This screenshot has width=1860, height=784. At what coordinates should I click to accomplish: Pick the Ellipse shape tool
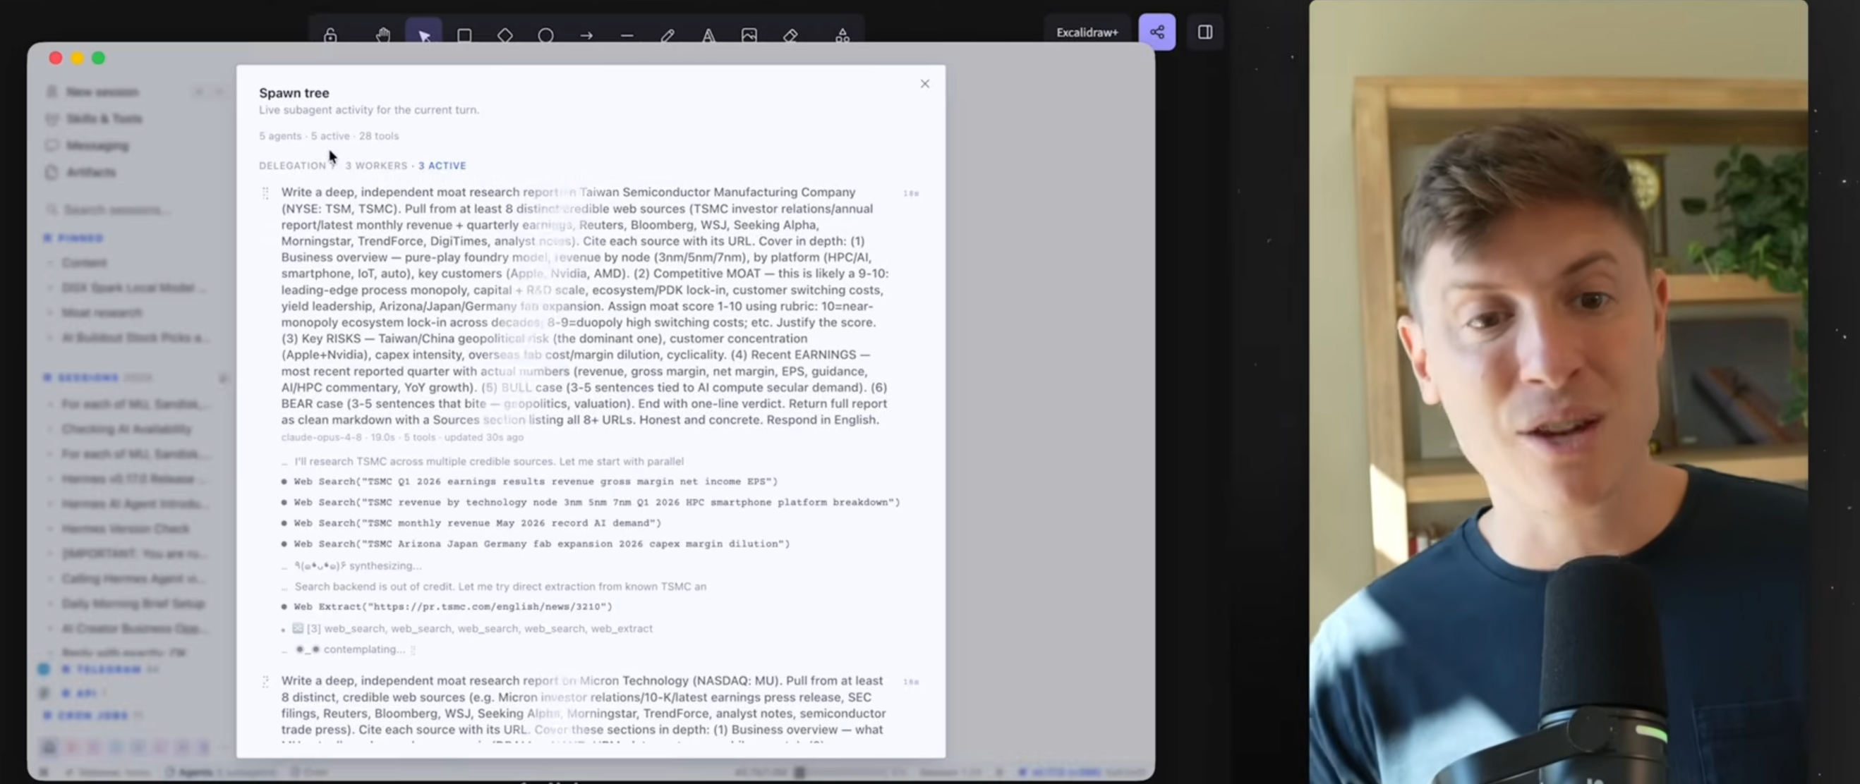click(x=546, y=35)
